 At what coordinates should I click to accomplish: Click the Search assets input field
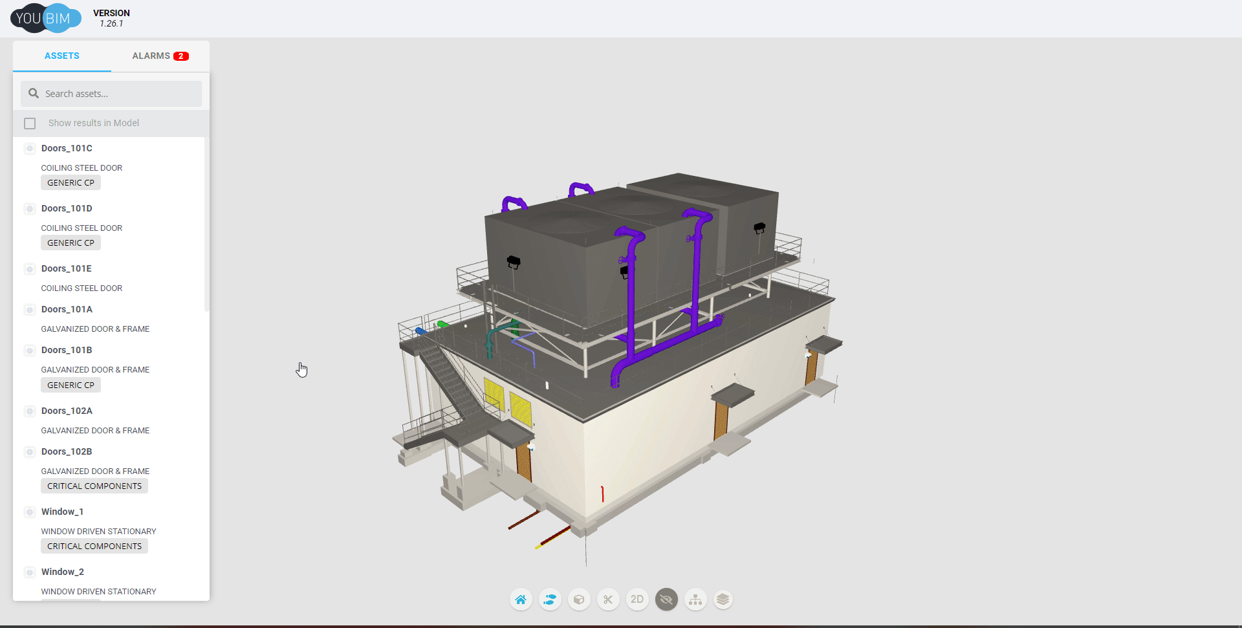click(x=120, y=94)
